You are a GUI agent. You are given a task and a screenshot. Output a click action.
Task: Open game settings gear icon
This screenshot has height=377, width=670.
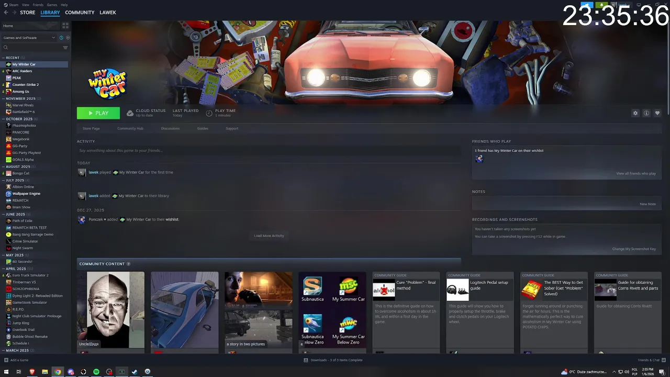click(x=635, y=113)
